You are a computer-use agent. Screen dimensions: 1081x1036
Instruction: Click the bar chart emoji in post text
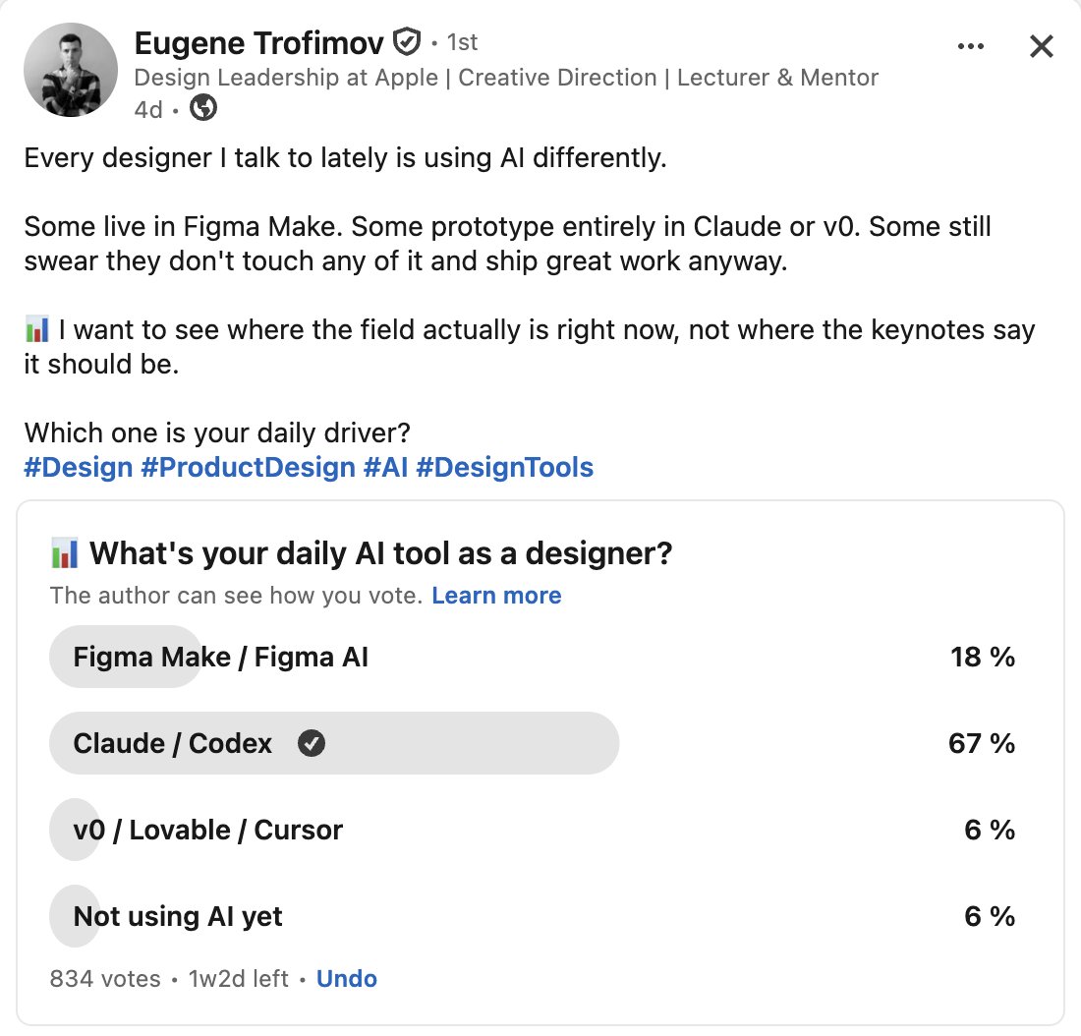37,329
